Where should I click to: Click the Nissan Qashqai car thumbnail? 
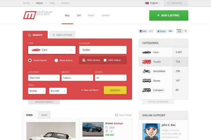pos(93,129)
